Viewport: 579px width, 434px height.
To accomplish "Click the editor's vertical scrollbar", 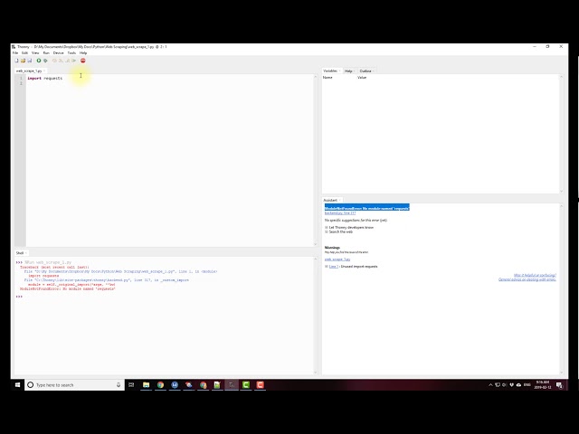I will 316,160.
